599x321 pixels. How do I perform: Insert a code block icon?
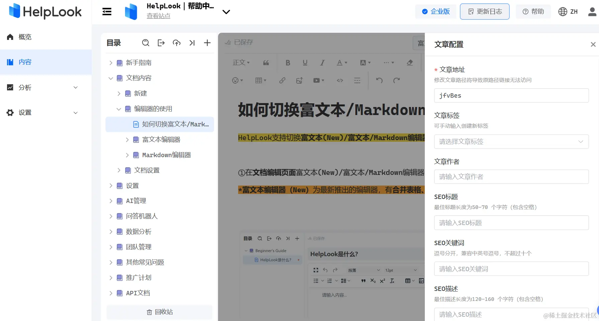click(x=340, y=80)
